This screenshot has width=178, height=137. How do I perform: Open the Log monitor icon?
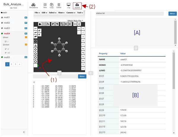[69, 5]
